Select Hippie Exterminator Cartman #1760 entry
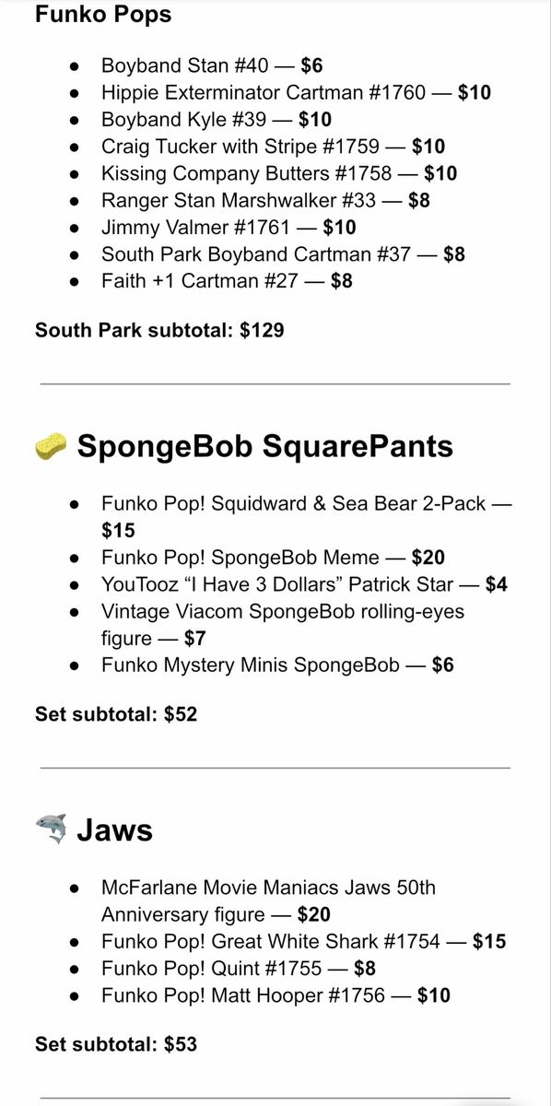Screen dimensions: 551x1106 coord(296,92)
